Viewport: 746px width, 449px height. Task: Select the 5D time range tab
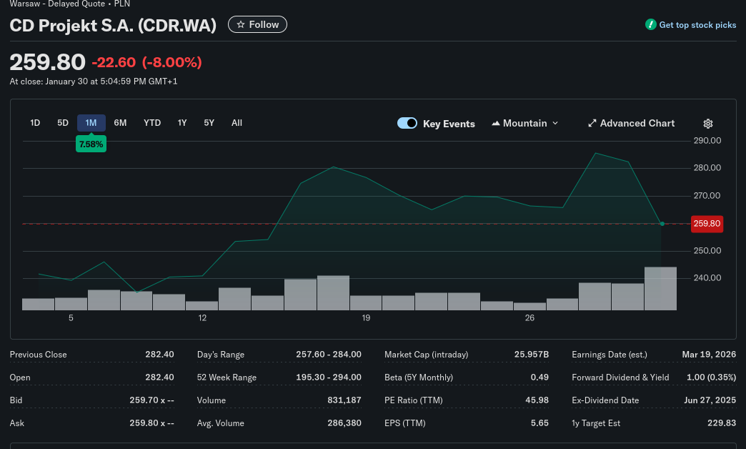63,123
